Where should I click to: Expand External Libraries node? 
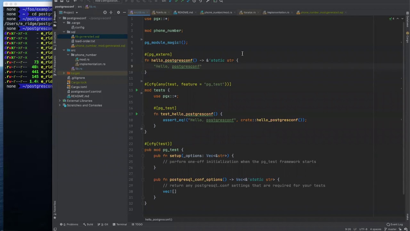tap(60, 101)
